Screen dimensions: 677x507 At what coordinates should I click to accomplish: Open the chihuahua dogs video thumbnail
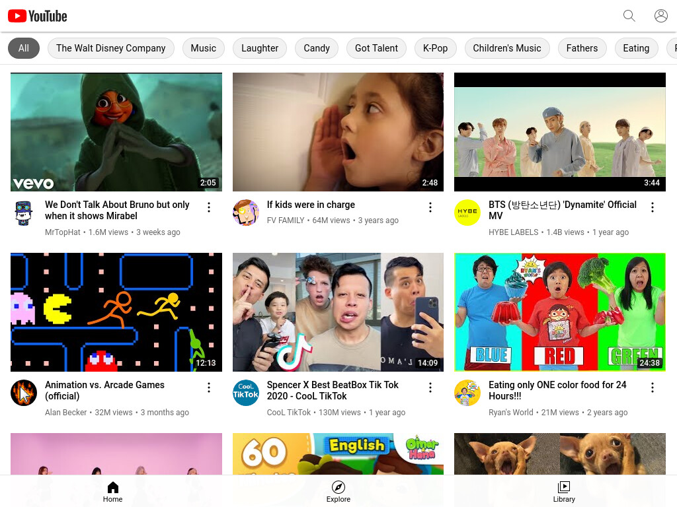click(560, 454)
